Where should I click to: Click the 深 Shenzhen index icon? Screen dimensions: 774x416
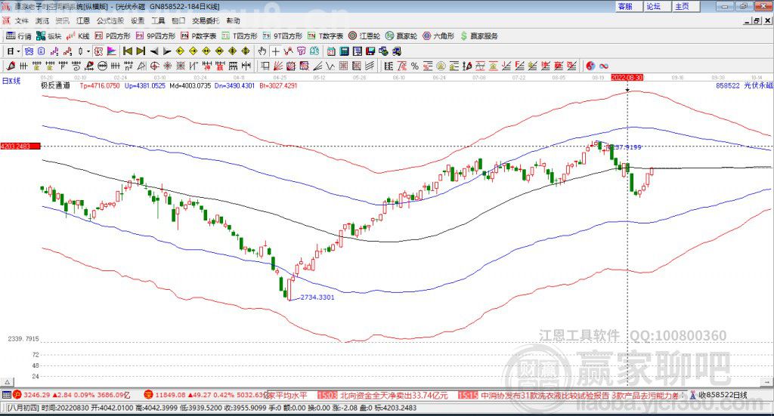pos(148,394)
